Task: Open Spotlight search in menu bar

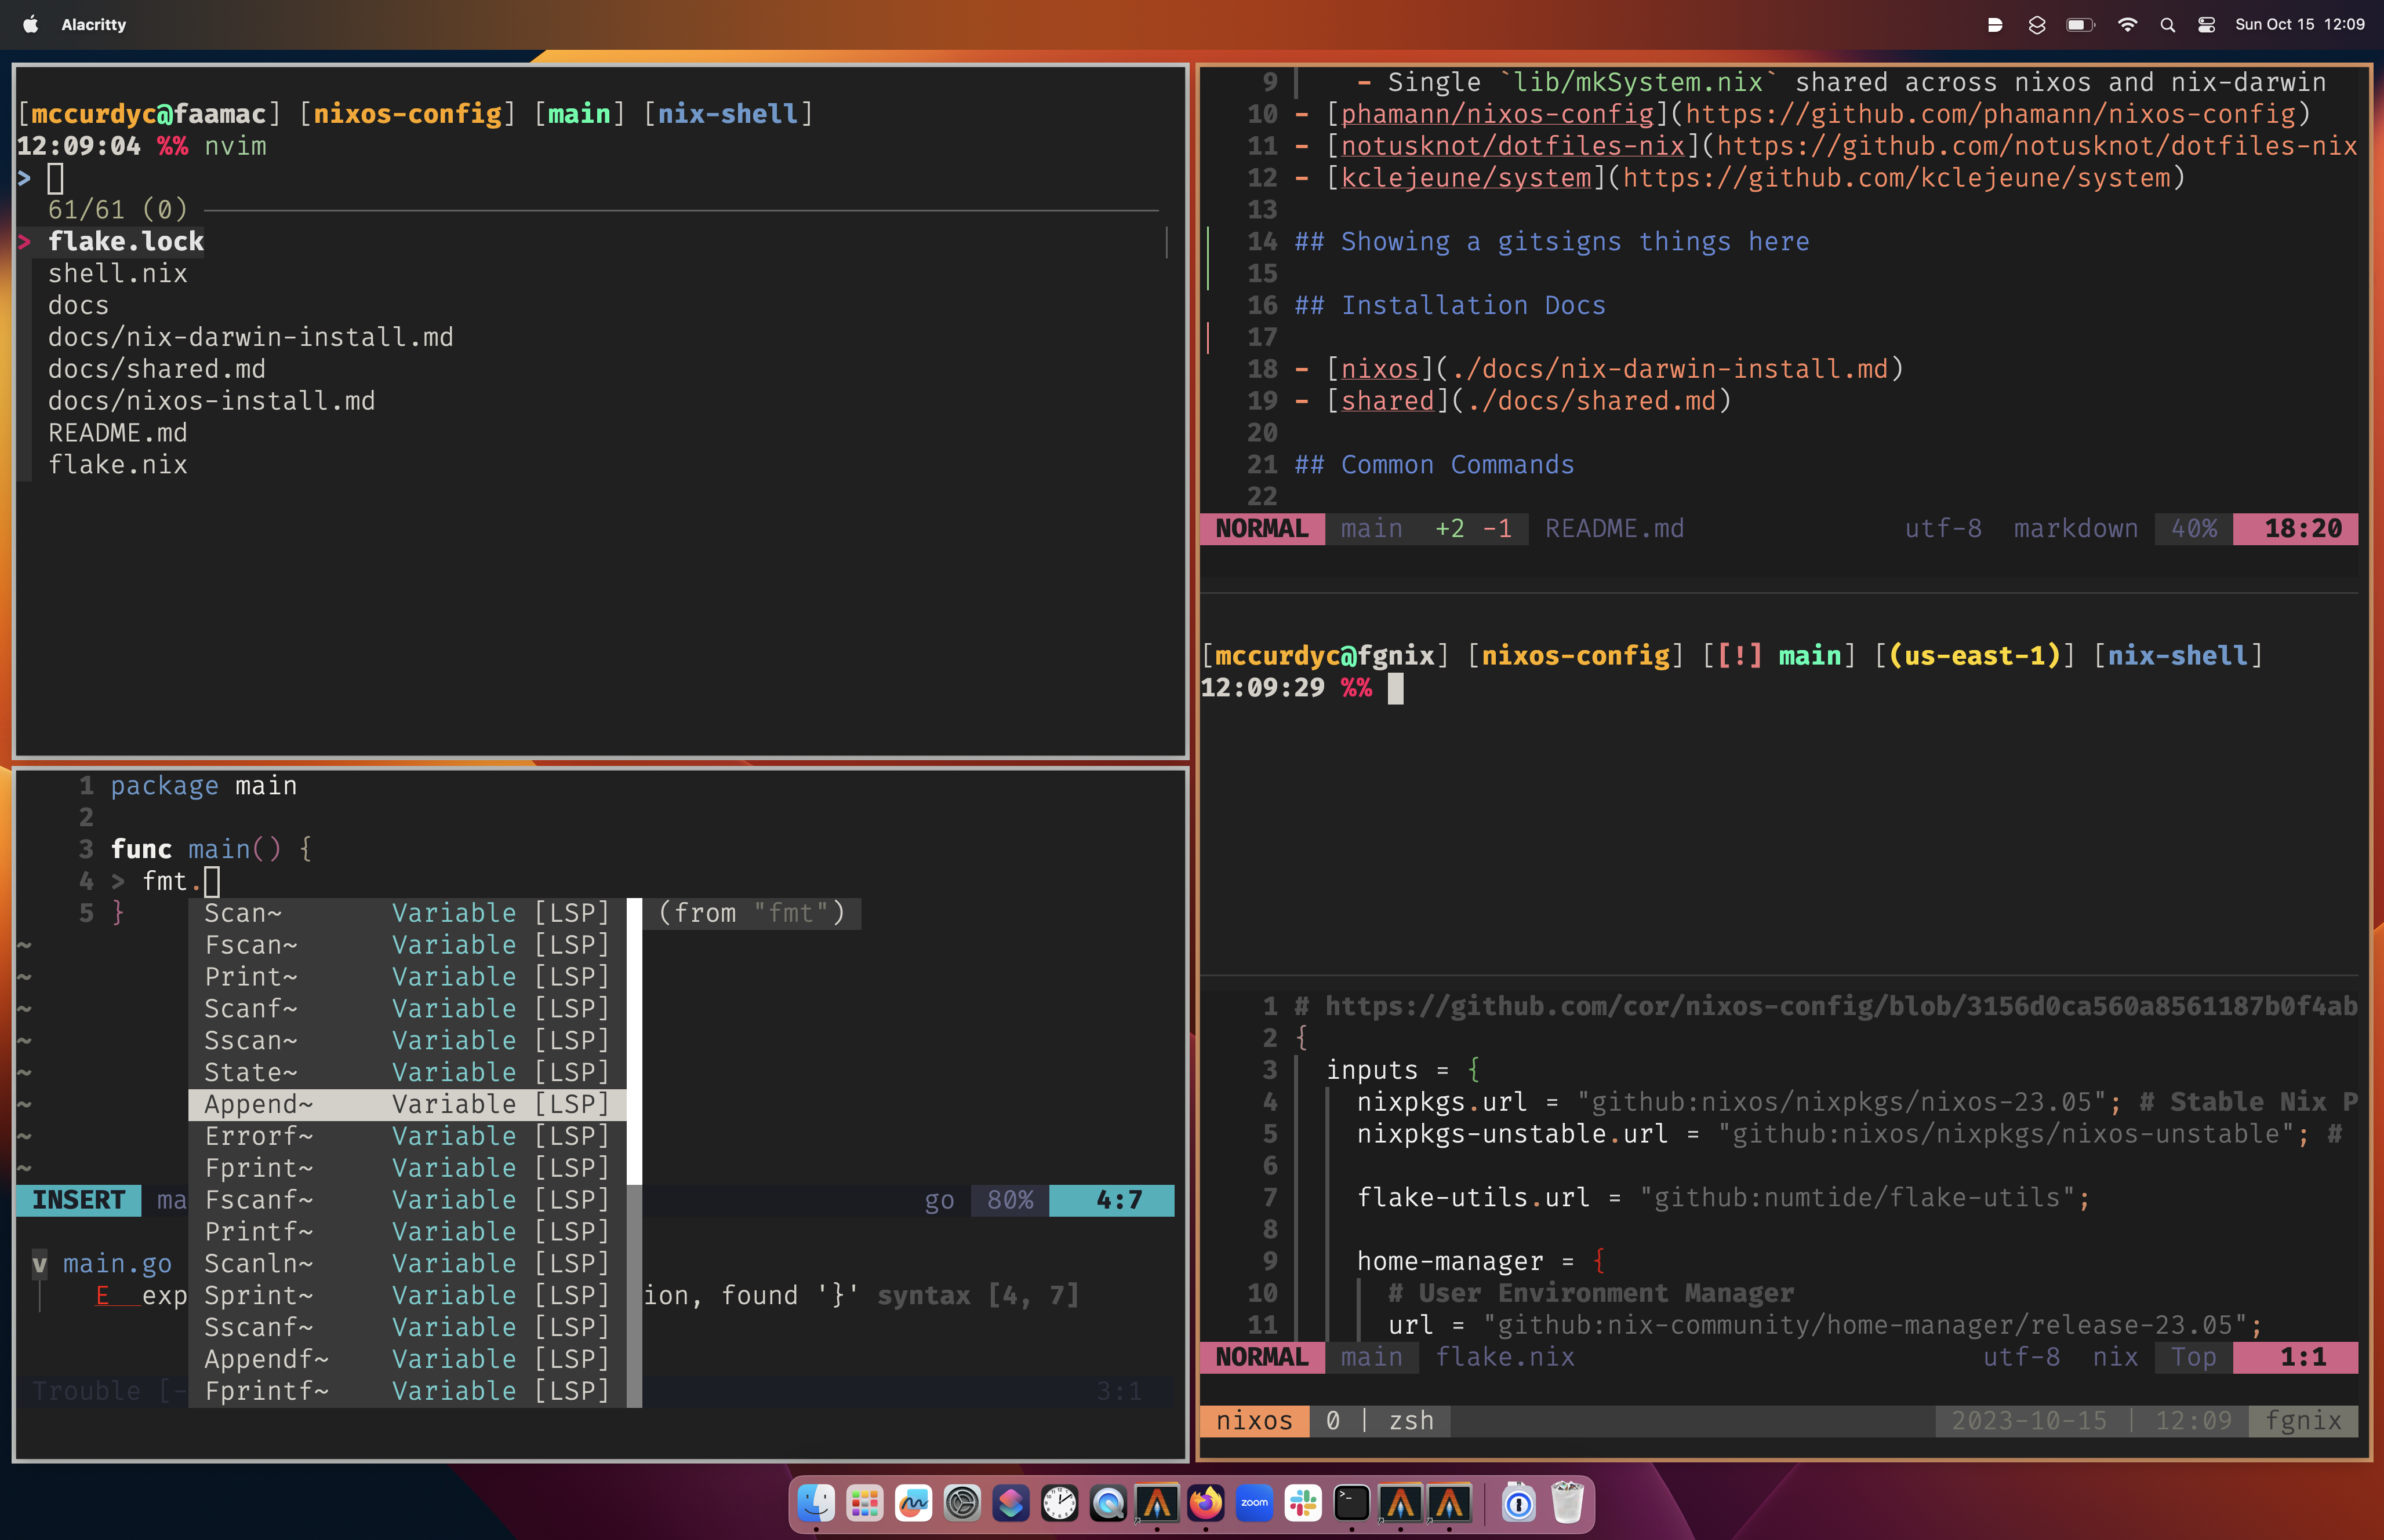Action: click(x=2167, y=25)
